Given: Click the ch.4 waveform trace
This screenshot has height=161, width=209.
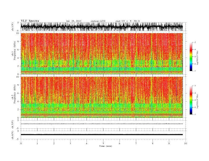Looking at the screenshot, I should click(x=102, y=135).
